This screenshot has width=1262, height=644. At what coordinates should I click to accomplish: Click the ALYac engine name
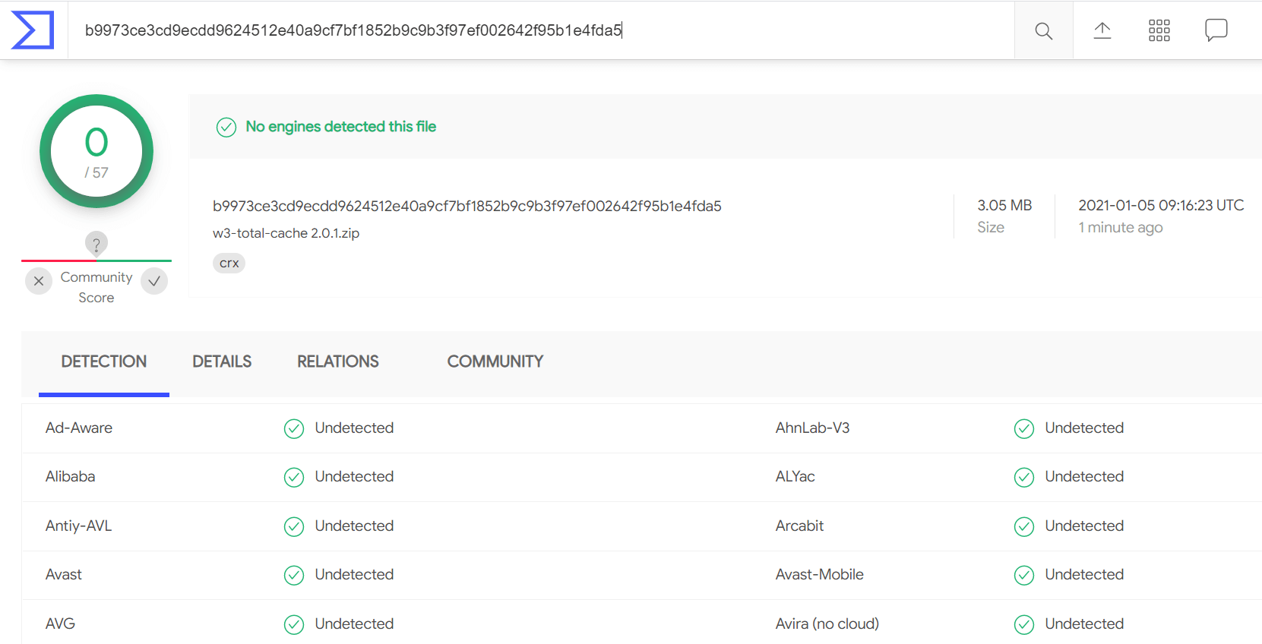point(795,476)
